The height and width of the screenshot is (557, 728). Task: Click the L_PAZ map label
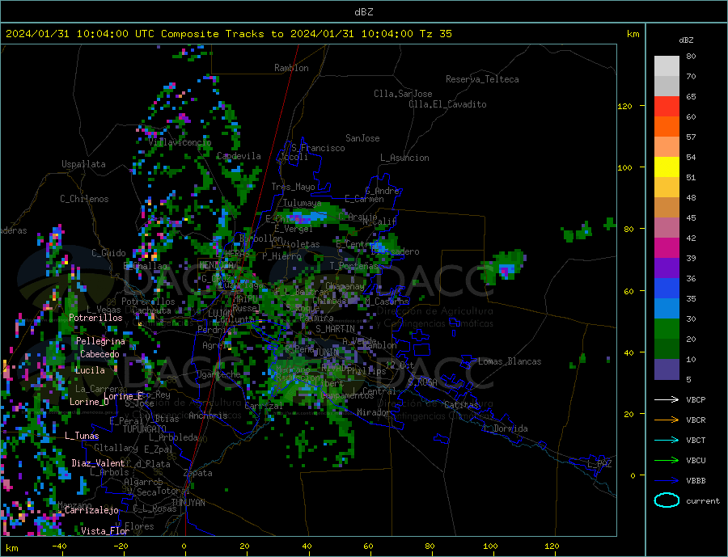click(x=600, y=464)
